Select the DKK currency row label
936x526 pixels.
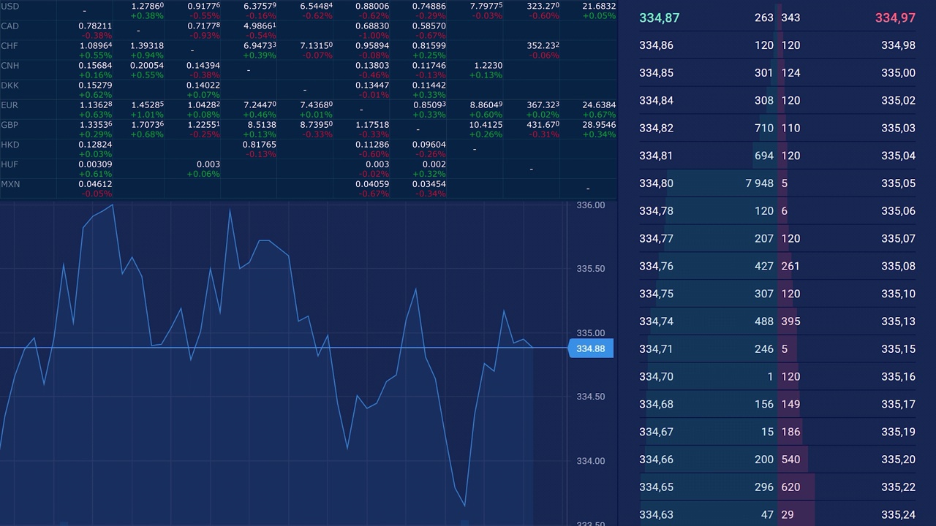click(x=10, y=85)
